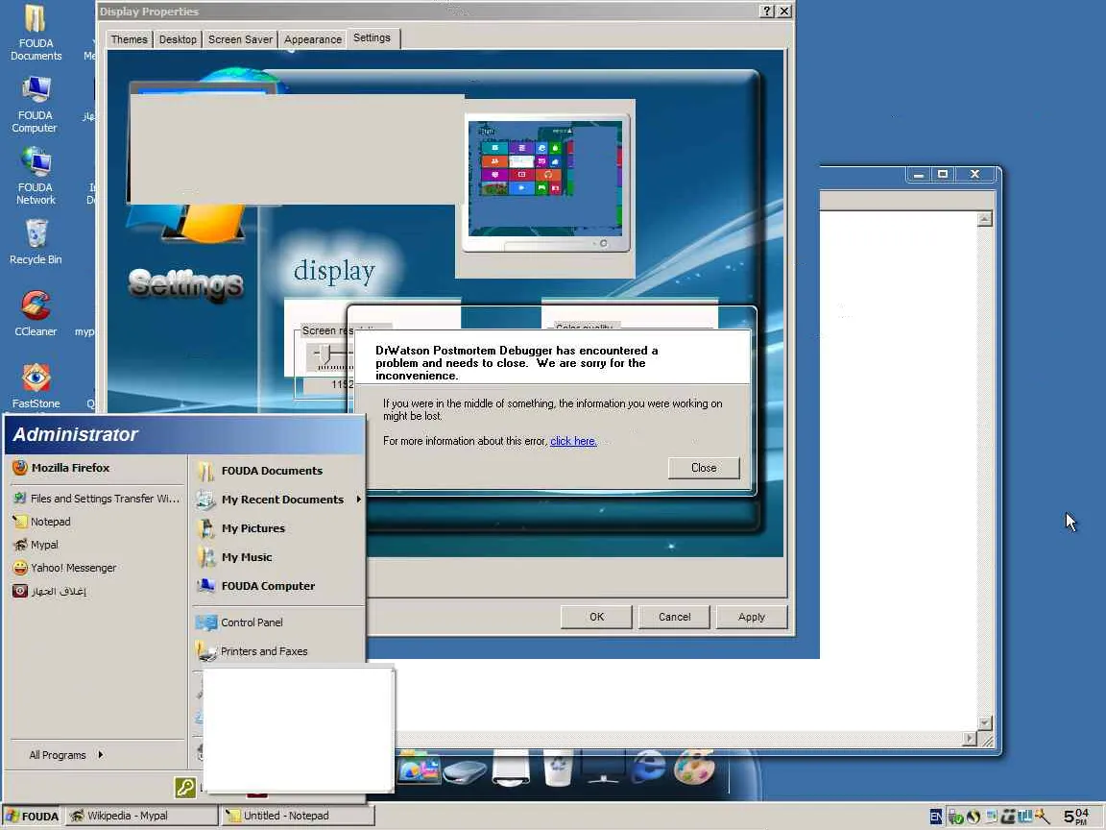This screenshot has height=830, width=1106.
Task: Click the teal tray icon
Action: pos(1025,818)
